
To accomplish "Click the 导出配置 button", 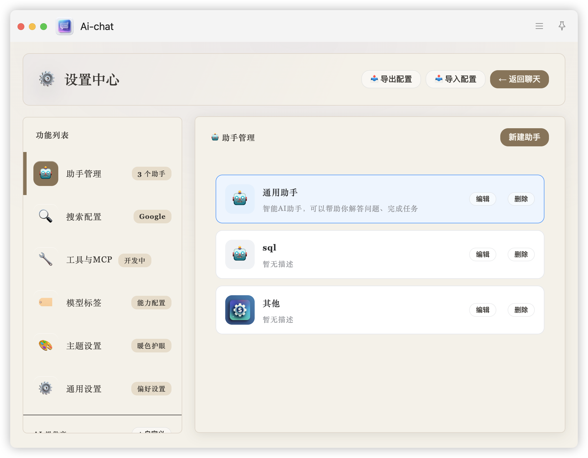I will click(391, 79).
